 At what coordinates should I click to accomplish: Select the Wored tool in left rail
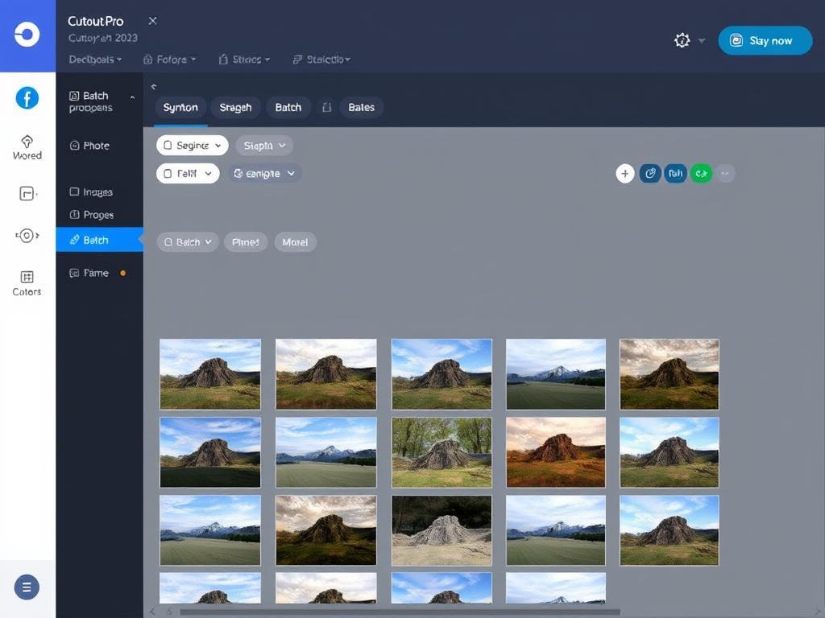27,147
